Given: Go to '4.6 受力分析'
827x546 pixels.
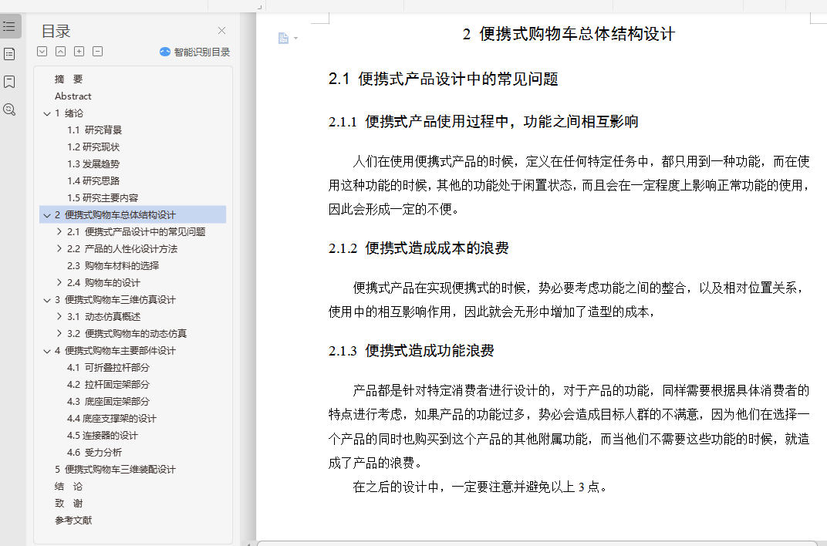Looking at the screenshot, I should (x=94, y=452).
